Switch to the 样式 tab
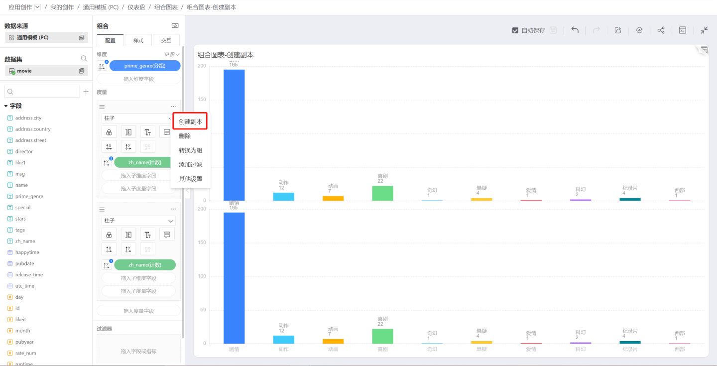 [x=138, y=40]
